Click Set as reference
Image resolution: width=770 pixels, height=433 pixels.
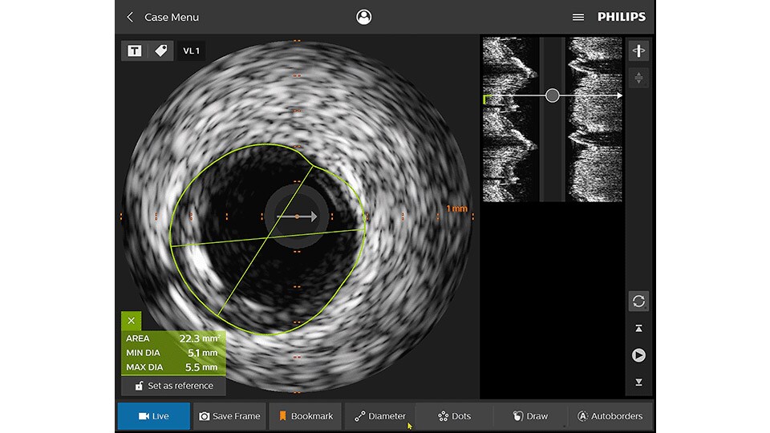[x=174, y=386]
